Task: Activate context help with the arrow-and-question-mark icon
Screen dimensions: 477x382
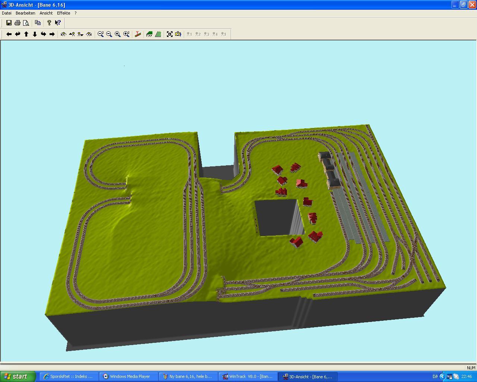Action: click(58, 23)
